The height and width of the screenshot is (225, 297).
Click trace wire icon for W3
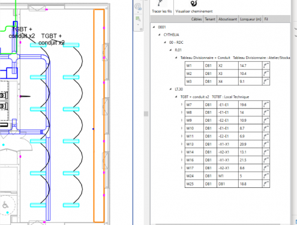click(266, 82)
